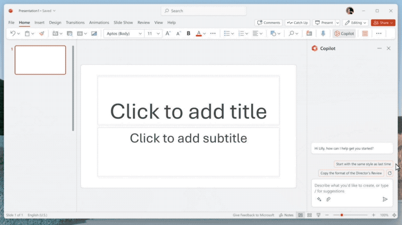The width and height of the screenshot is (402, 225).
Task: Click the Fit slide to window icon
Action: pyautogui.click(x=394, y=215)
